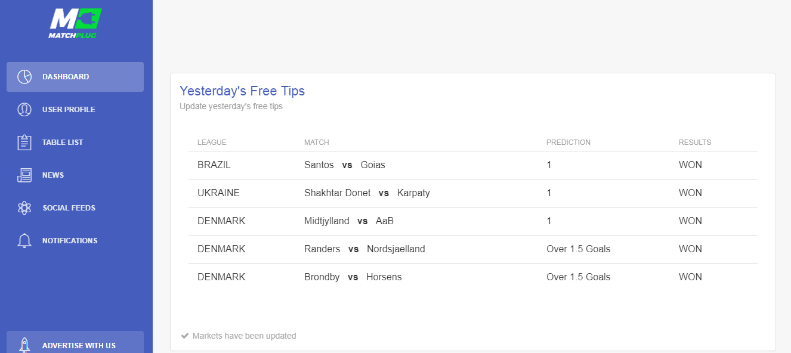Screen dimensions: 791x353
Task: Click the MatchPlug logo
Action: click(x=75, y=23)
